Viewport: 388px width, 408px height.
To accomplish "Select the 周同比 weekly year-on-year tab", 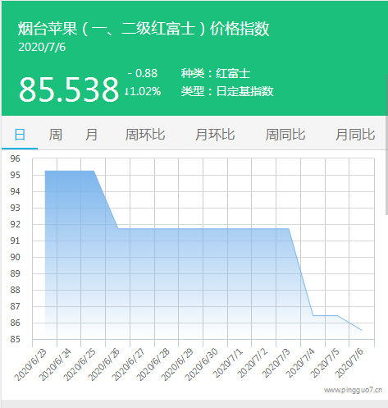I will pyautogui.click(x=285, y=135).
